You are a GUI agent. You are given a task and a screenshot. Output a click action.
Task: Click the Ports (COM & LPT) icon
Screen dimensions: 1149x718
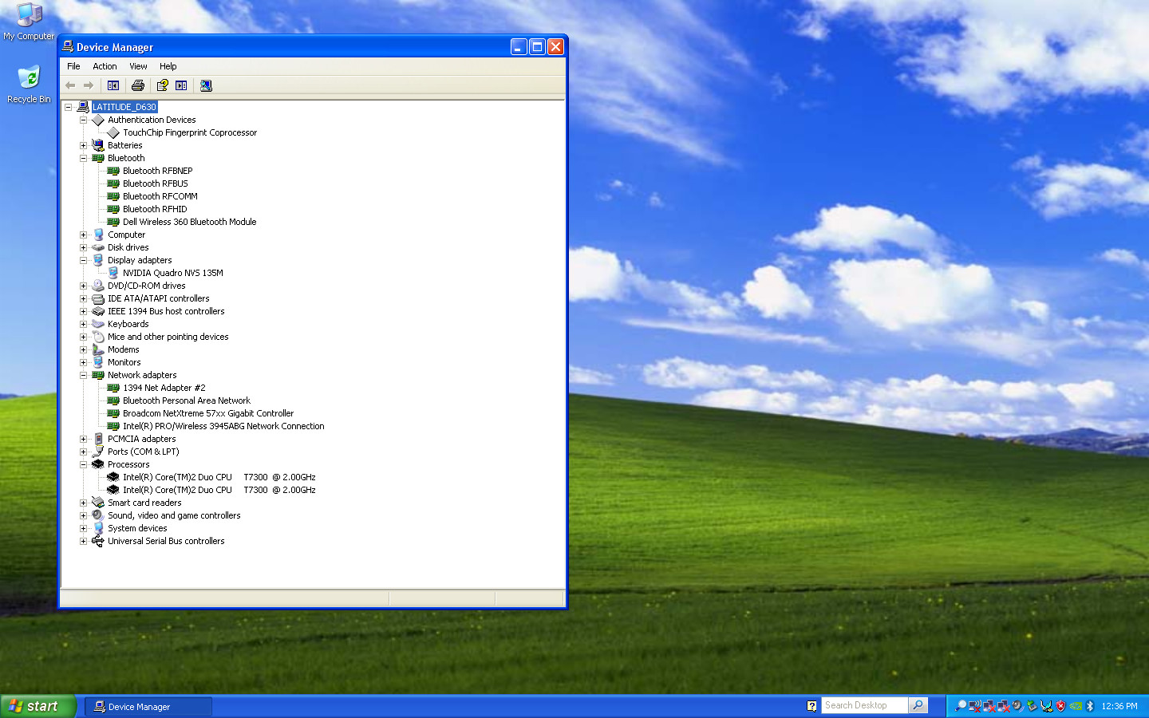pos(98,452)
